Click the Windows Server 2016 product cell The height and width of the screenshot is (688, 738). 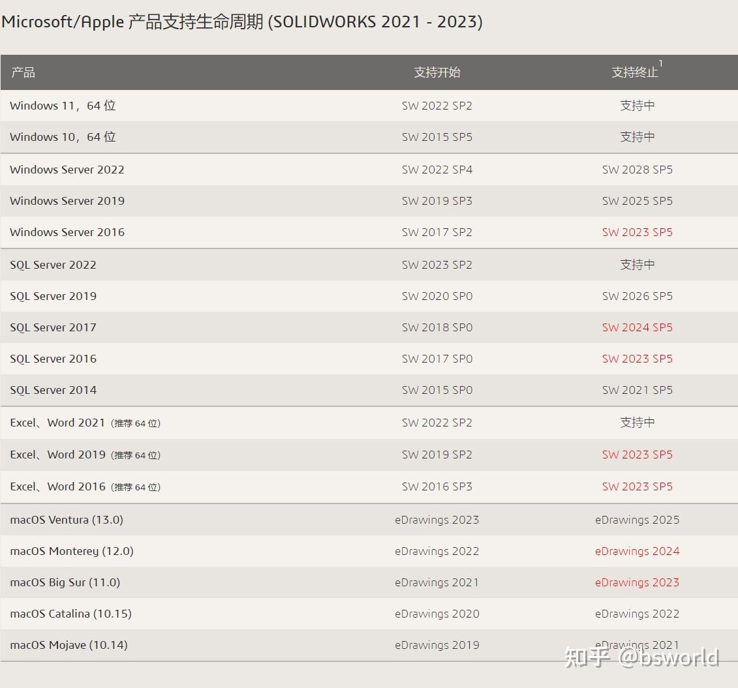point(67,232)
